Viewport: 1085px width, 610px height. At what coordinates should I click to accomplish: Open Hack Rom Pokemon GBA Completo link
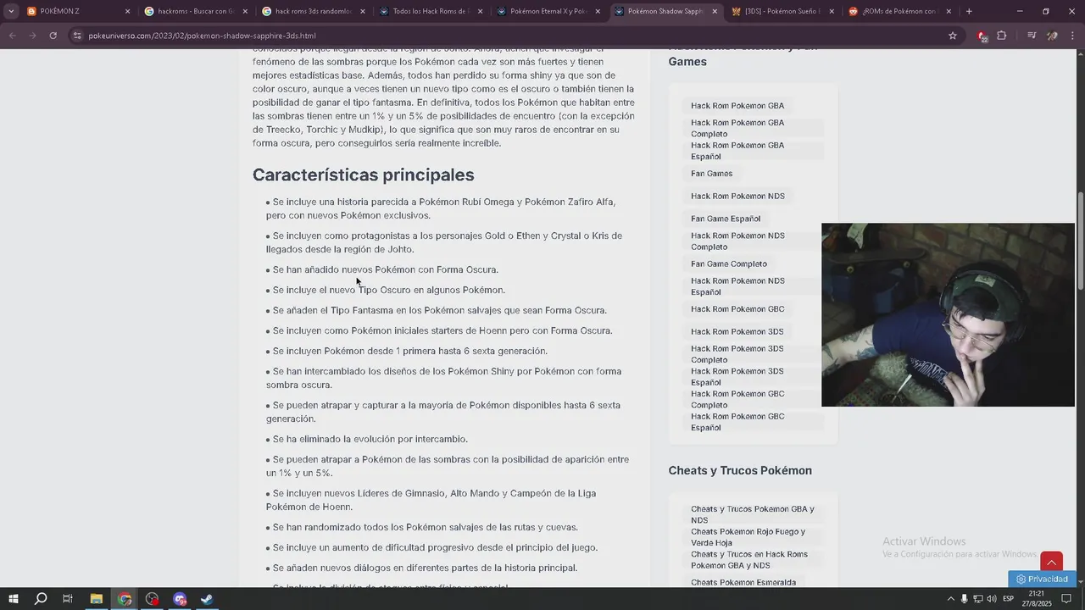coord(737,128)
